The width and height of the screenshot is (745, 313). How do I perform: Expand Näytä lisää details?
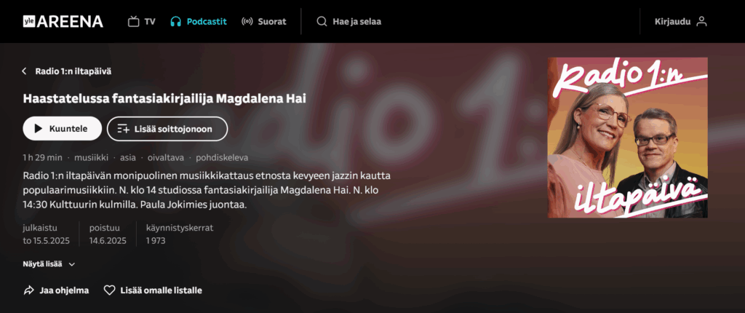(x=49, y=264)
